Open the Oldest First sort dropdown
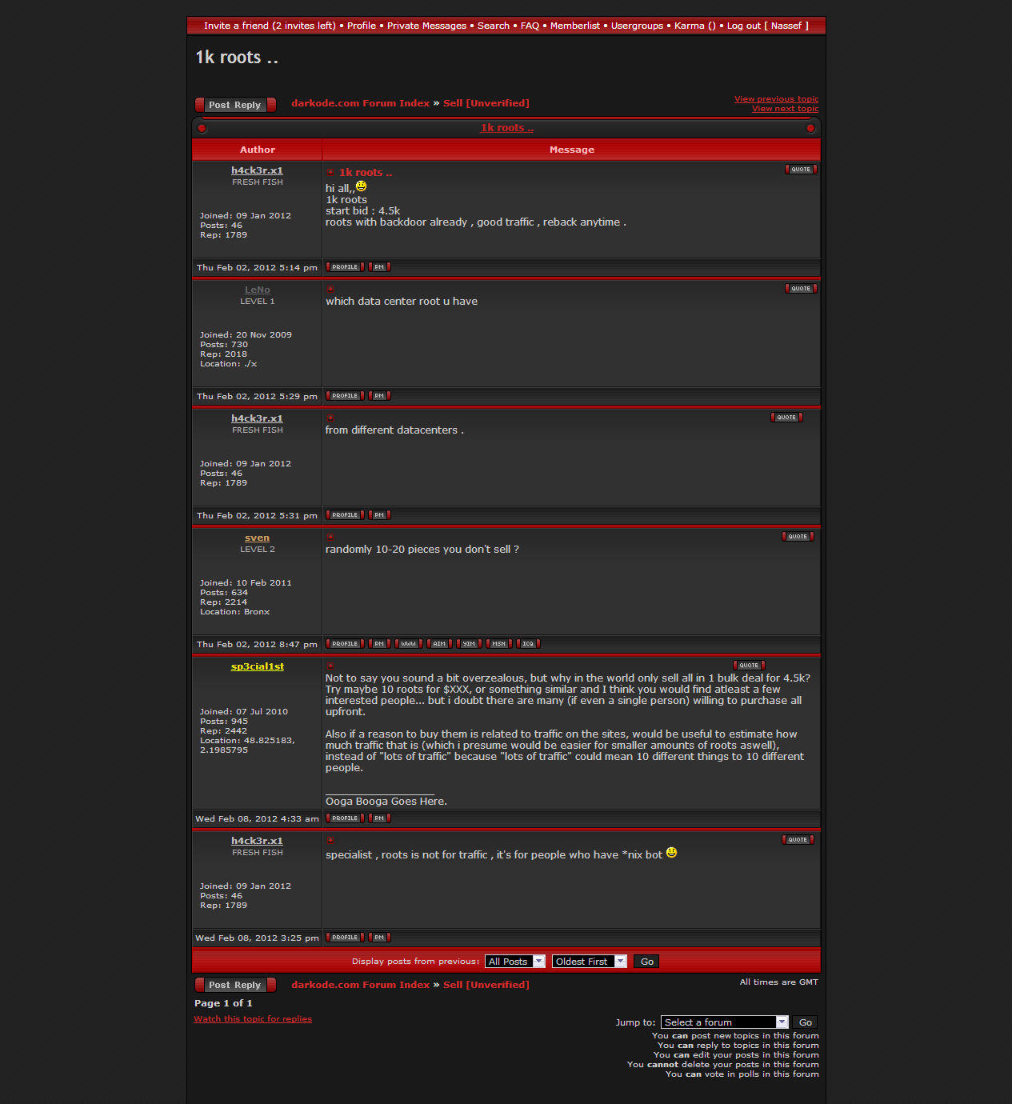The width and height of the screenshot is (1012, 1104). point(589,962)
